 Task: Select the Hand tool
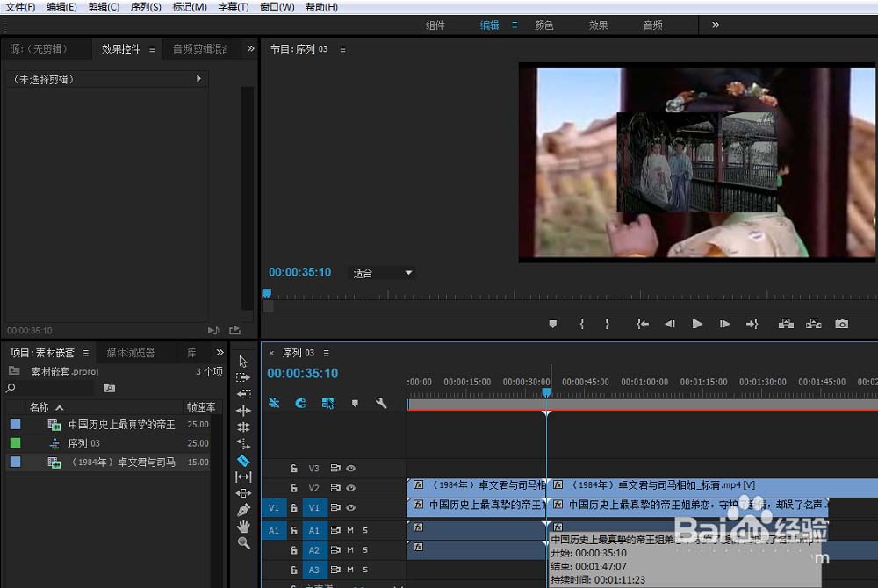243,527
